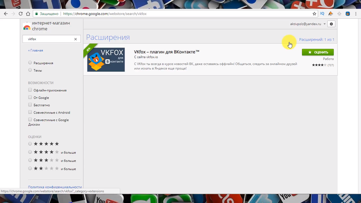Select the Расширения radio button
Screen dimensions: 361x203
tap(30, 63)
